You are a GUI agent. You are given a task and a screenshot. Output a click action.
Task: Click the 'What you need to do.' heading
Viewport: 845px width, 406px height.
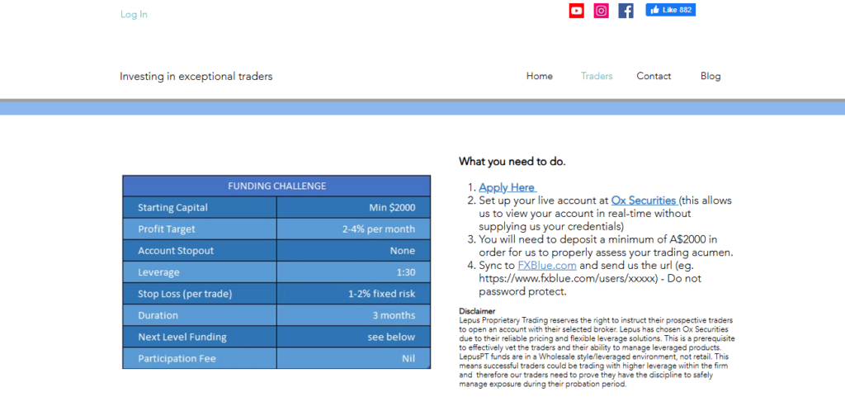coord(512,161)
